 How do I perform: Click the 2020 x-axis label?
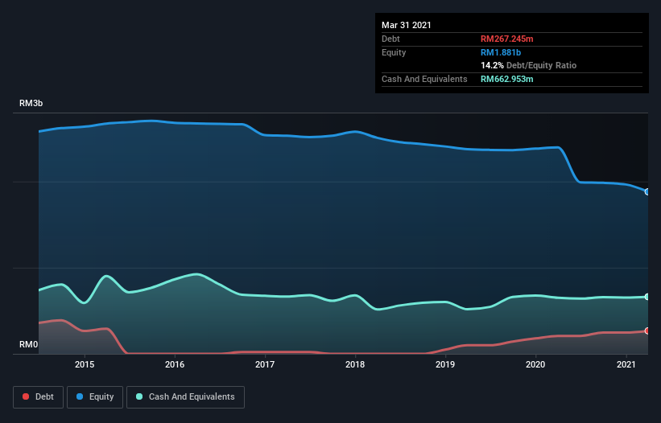pos(535,365)
